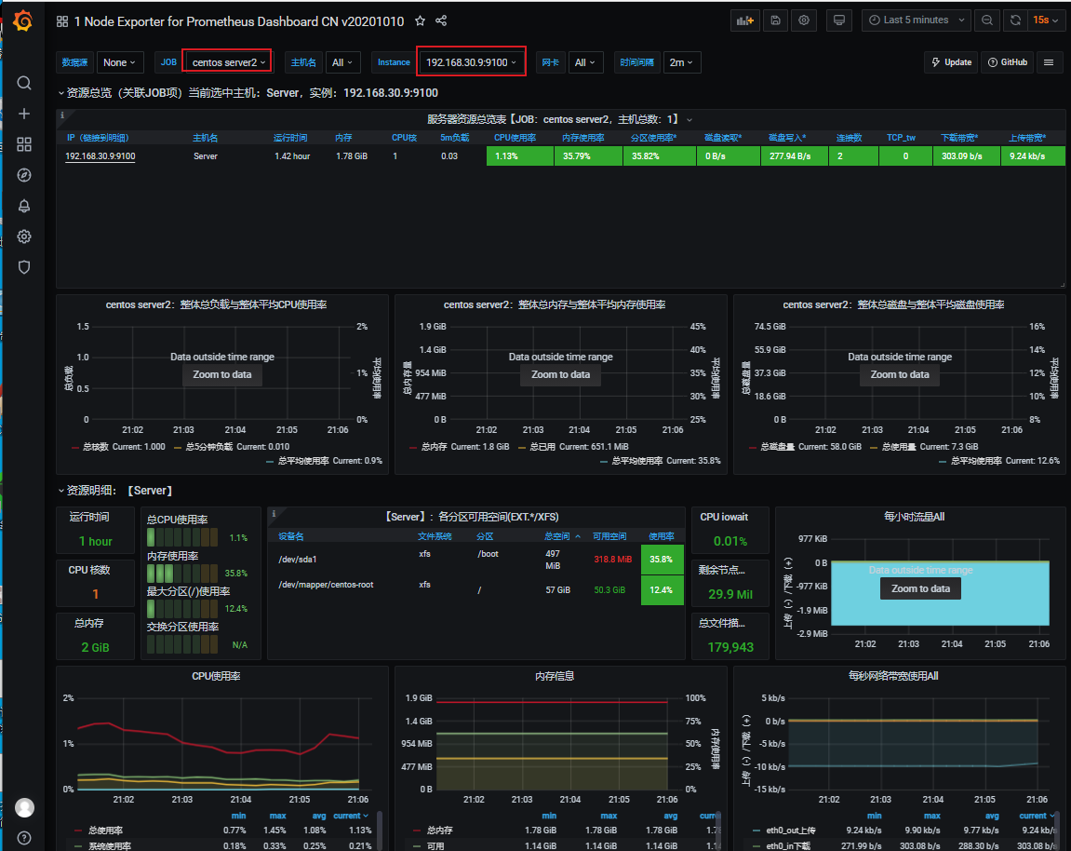
Task: Refresh the dashboard now
Action: [x=1016, y=20]
